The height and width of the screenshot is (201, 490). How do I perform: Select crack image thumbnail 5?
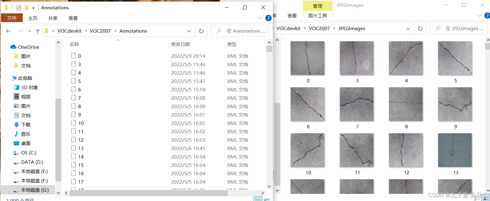(x=455, y=58)
